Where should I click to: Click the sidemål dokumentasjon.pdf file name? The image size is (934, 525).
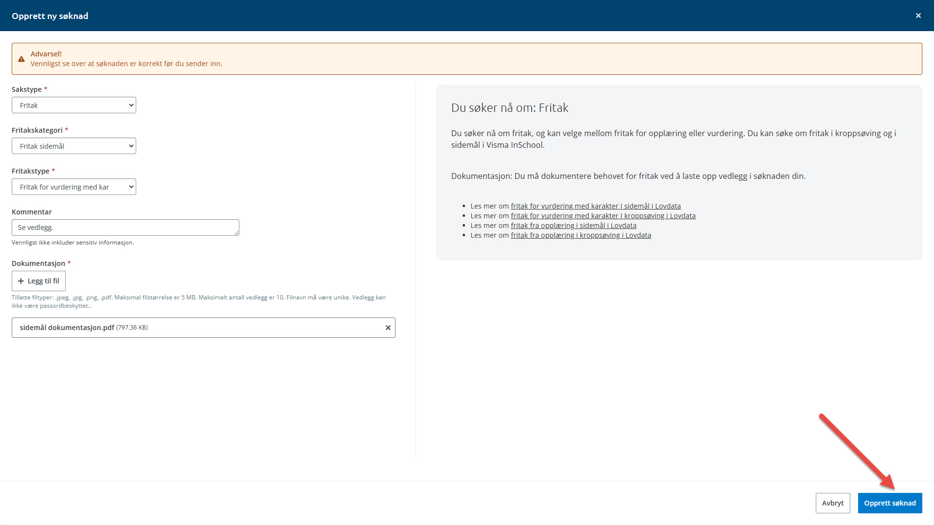tap(67, 328)
